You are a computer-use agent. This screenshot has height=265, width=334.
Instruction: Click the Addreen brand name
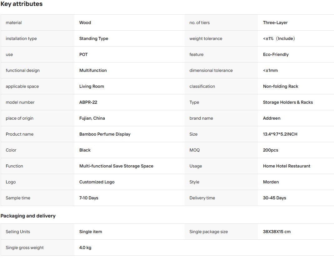point(272,118)
